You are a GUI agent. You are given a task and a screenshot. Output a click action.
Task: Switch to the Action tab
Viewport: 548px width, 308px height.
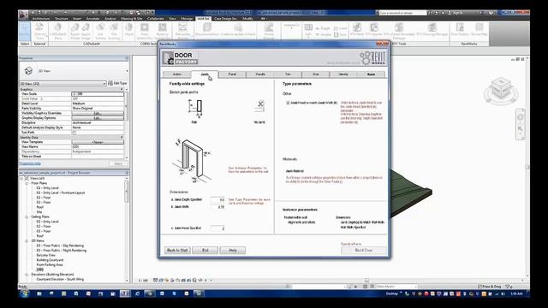tap(177, 74)
